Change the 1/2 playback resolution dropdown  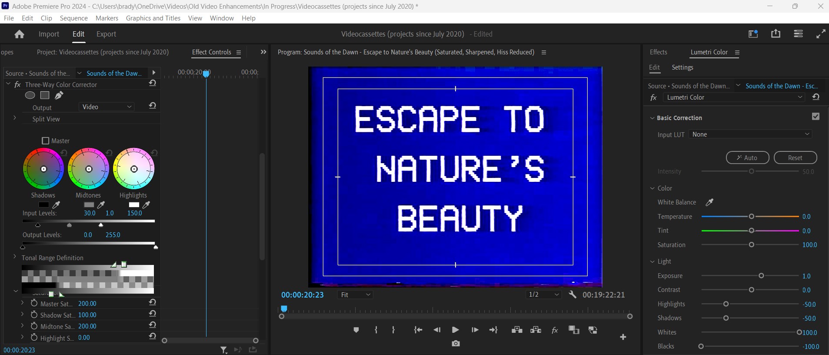[543, 295]
